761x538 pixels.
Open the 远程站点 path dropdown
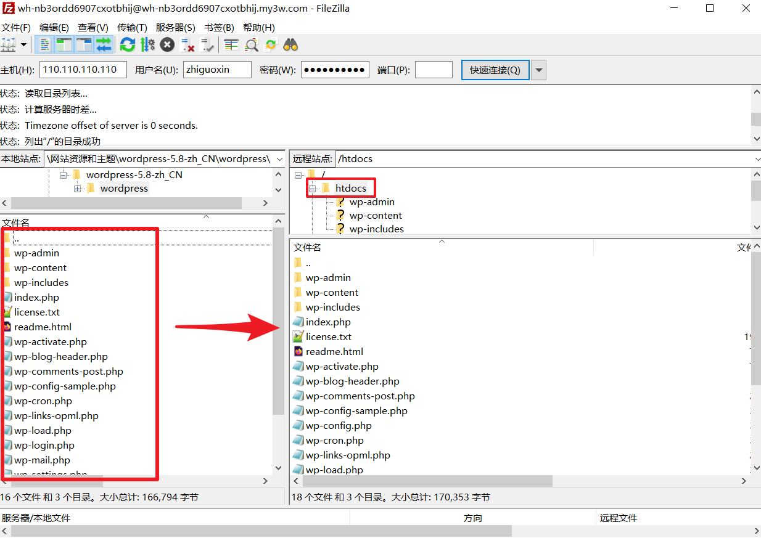click(757, 159)
